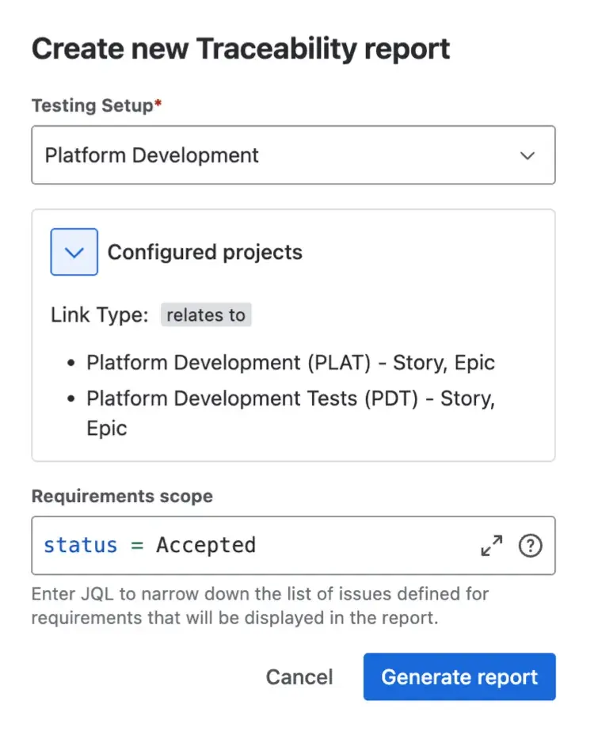Click the diagonal arrows to enlarge JQL input

492,545
